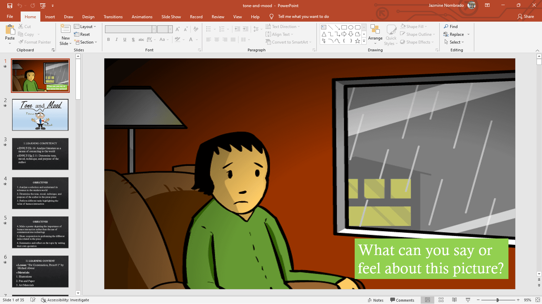Switch to the Design tab
This screenshot has height=304, width=542.
click(88, 17)
